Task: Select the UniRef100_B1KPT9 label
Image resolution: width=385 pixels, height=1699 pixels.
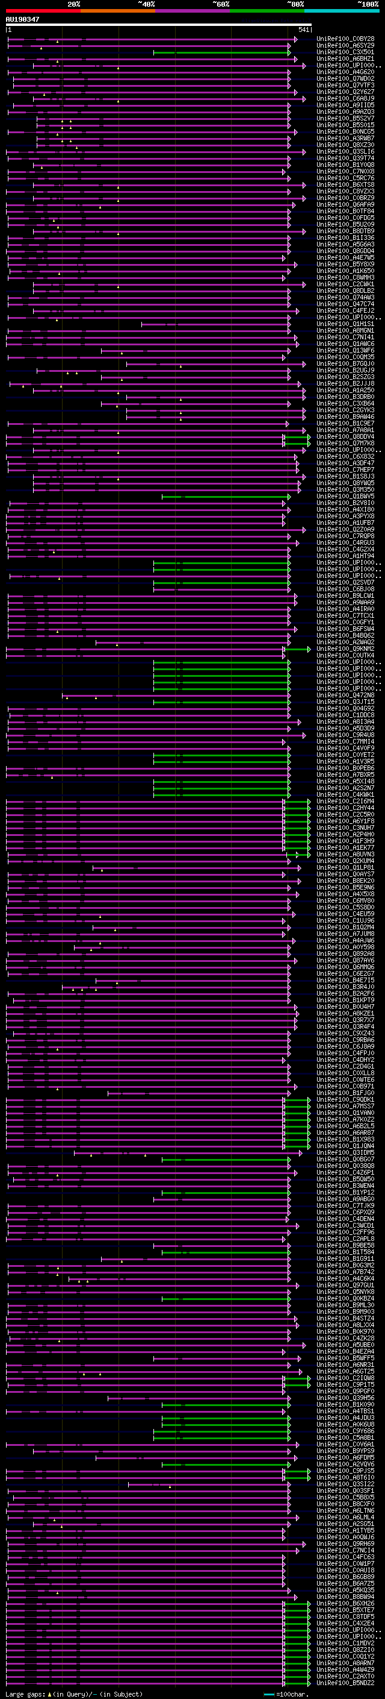Action: pyautogui.click(x=345, y=999)
